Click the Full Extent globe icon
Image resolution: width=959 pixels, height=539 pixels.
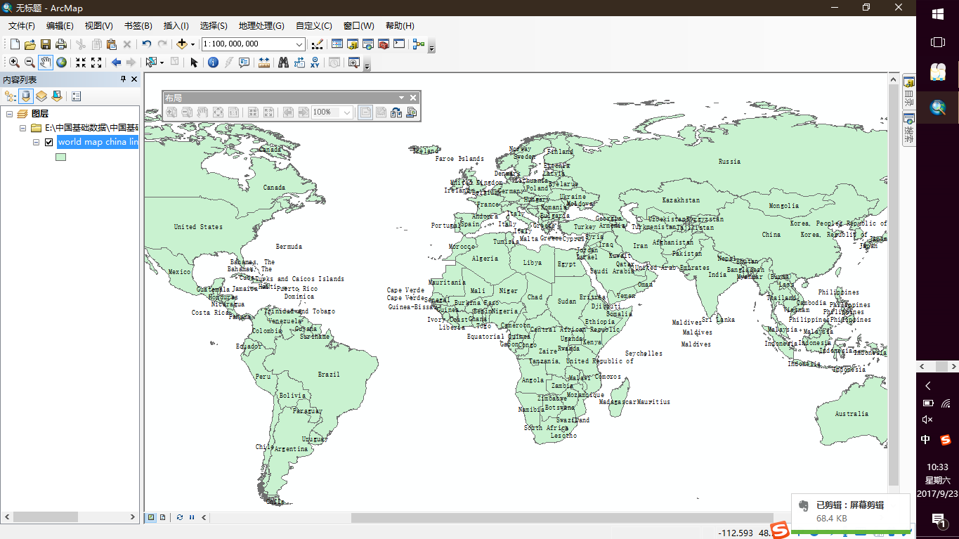point(62,63)
